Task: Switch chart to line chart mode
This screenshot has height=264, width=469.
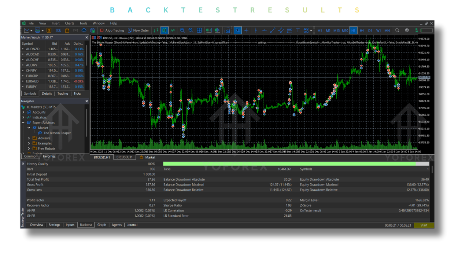Action: pos(172,30)
